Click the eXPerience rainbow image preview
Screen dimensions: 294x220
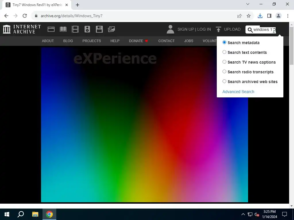point(145,125)
